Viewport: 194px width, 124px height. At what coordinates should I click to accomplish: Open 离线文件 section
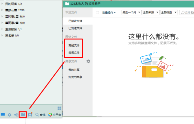pos(74,45)
